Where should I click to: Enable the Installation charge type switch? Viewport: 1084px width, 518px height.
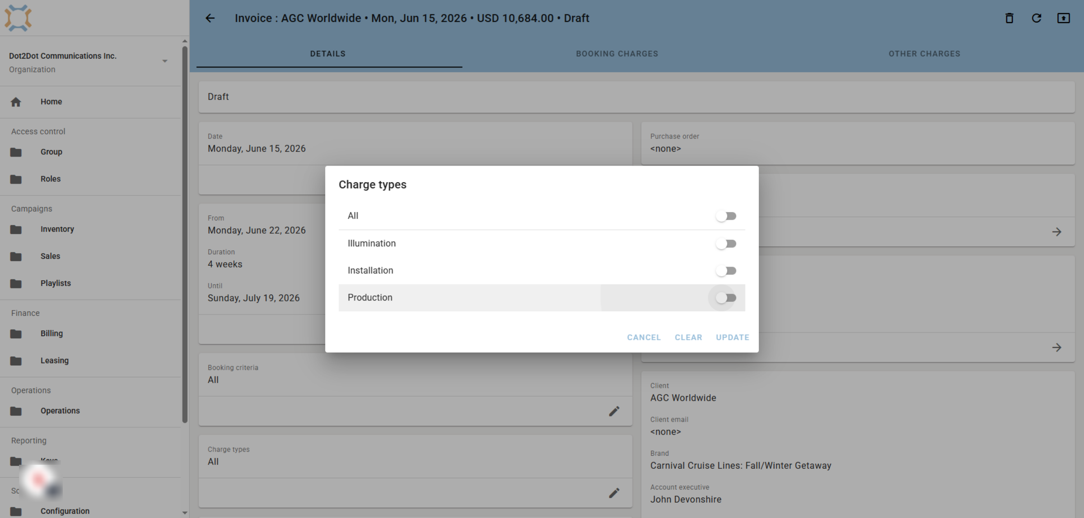pos(726,271)
